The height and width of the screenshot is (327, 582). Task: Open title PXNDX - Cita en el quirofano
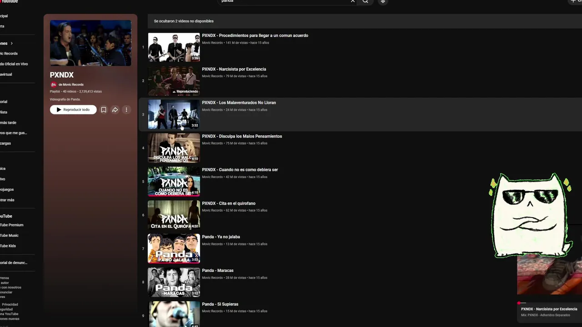tap(229, 203)
